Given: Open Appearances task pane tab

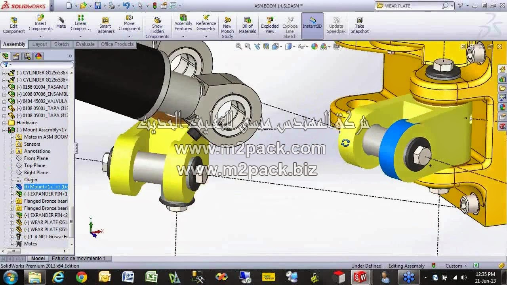Looking at the screenshot, I should pos(503,107).
